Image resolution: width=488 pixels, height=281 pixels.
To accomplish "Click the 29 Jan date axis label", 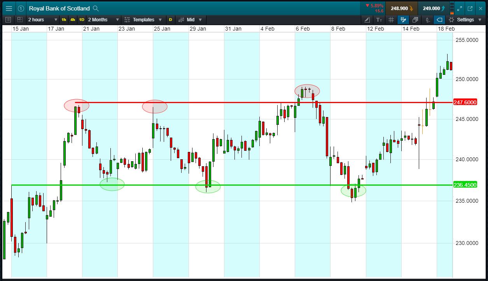I will [198, 29].
